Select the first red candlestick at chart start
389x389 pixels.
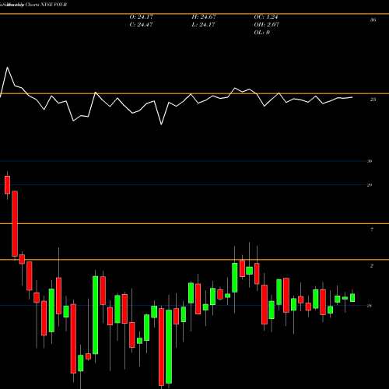7,184
